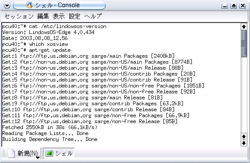
Task: Open the 設定 menu
Action: (74, 16)
